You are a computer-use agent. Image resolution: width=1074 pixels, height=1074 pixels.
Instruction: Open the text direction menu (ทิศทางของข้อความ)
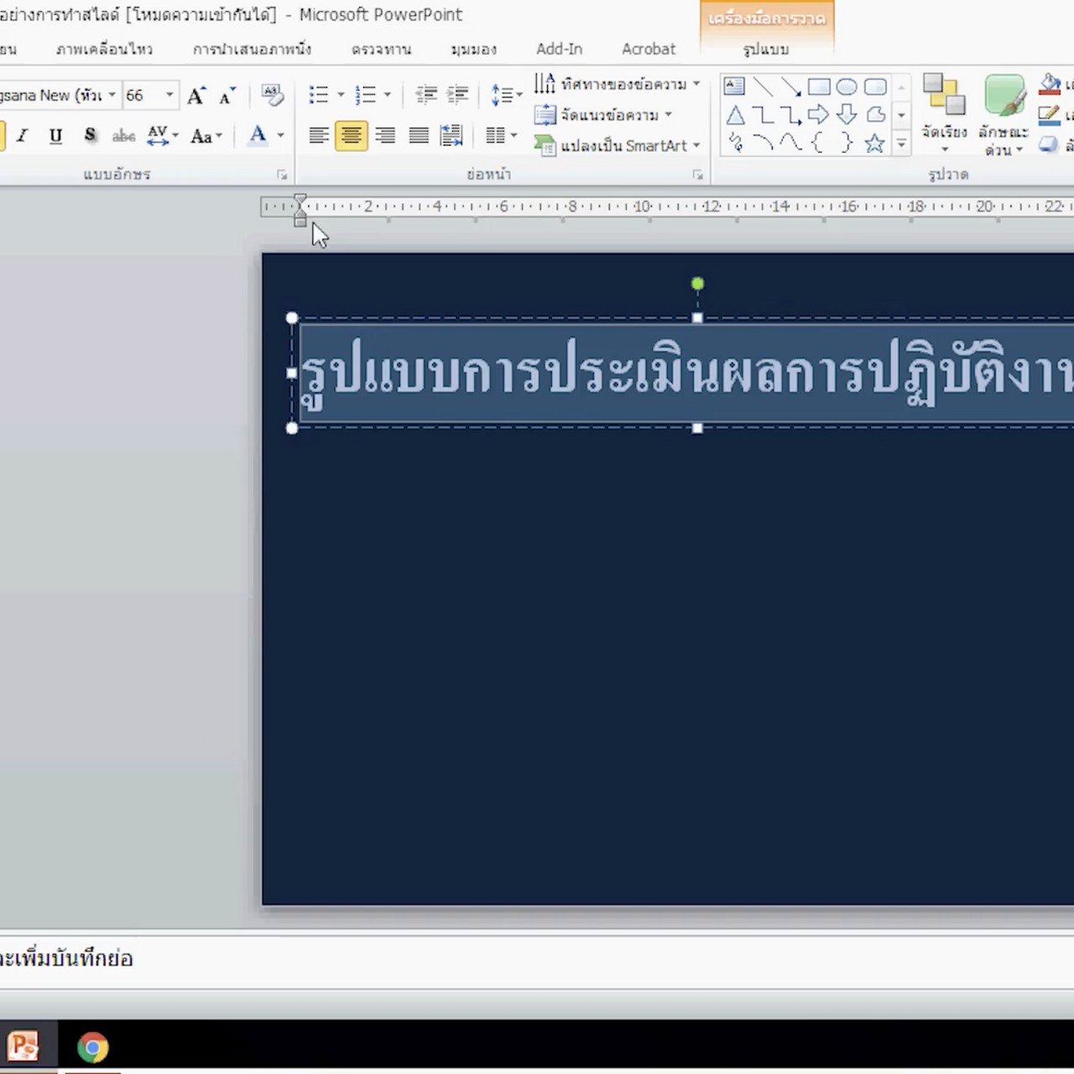(x=617, y=84)
